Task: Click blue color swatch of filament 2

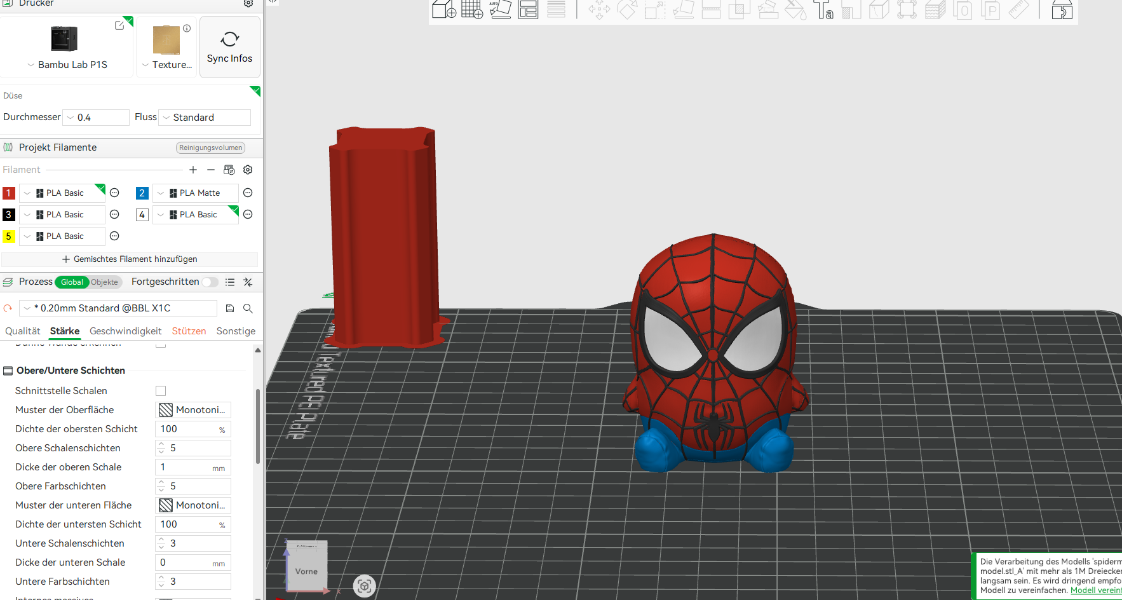Action: (x=142, y=193)
